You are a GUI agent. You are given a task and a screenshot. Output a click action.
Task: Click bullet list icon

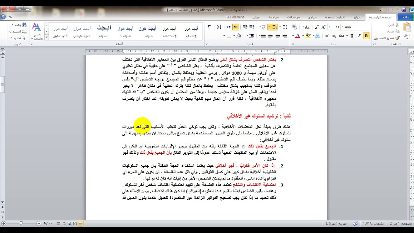pos(285,27)
